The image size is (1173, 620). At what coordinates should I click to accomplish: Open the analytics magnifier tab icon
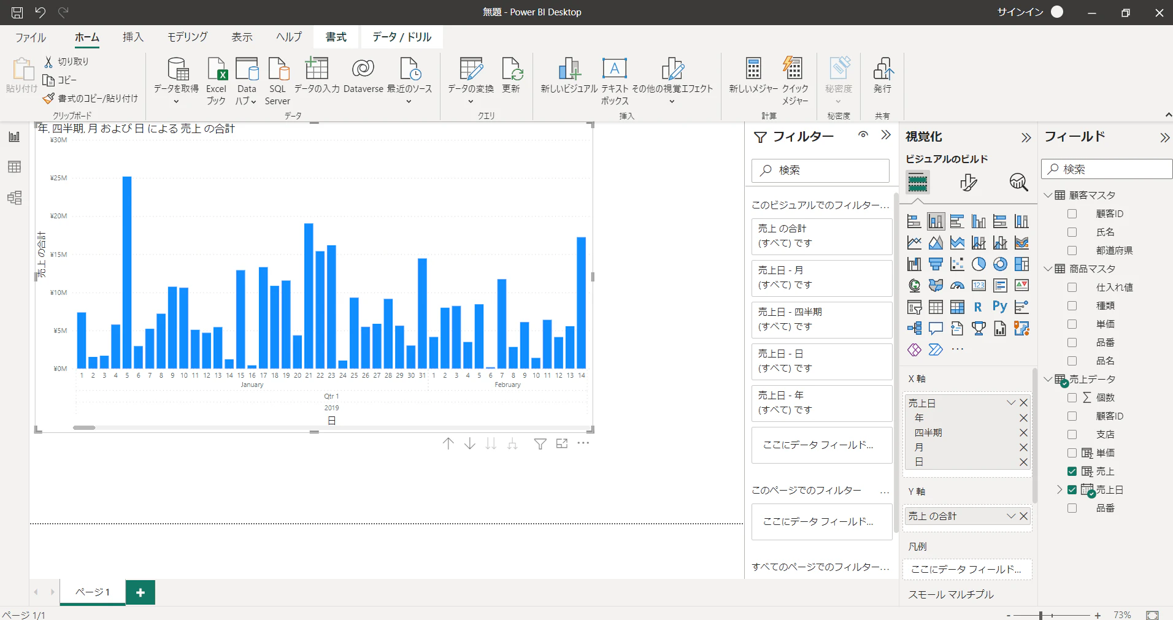[1018, 182]
